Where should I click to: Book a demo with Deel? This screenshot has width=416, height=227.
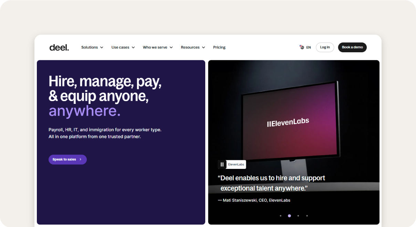pos(352,47)
